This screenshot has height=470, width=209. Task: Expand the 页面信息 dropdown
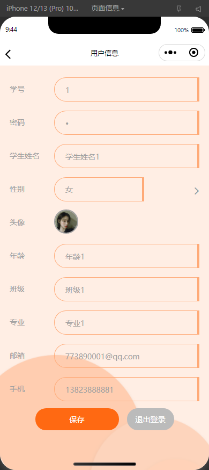pos(108,9)
